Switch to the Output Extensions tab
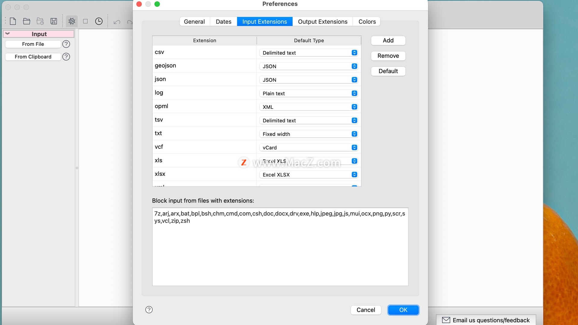 point(323,22)
